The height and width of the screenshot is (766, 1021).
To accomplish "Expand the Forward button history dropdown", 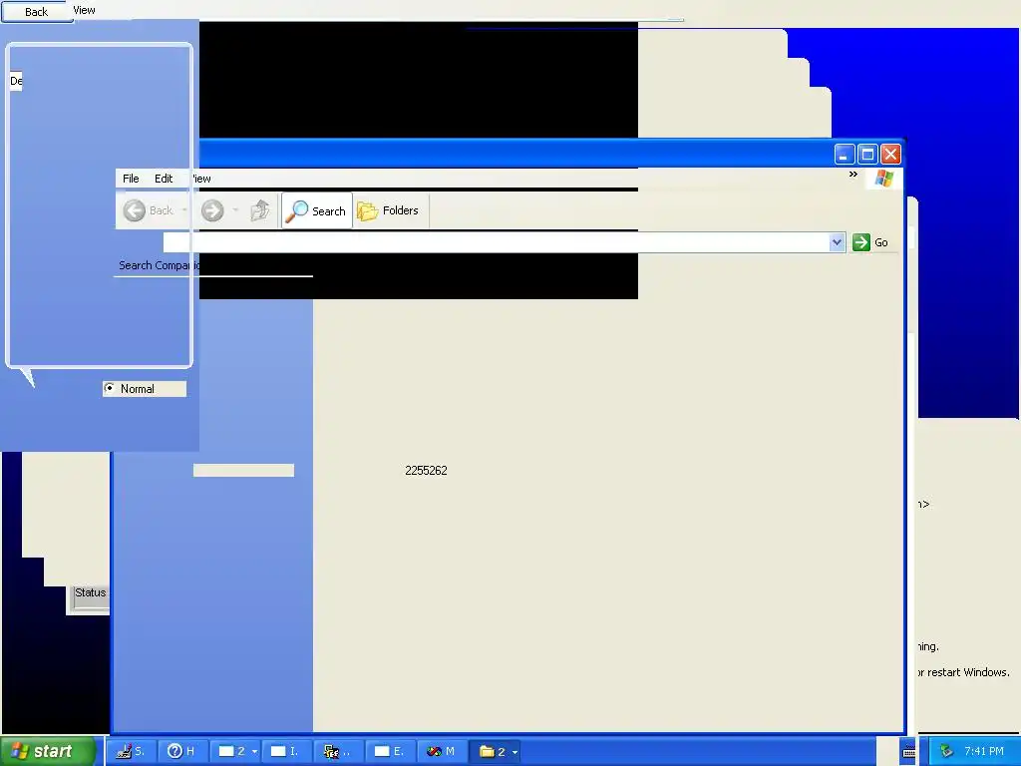I will pyautogui.click(x=235, y=210).
